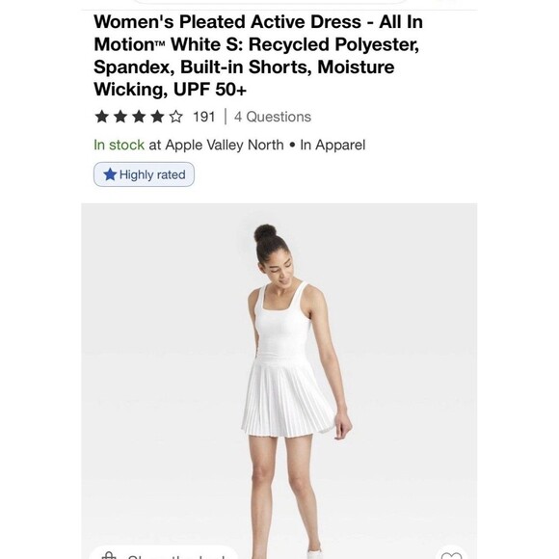Click the second filled rating star

[x=120, y=117]
